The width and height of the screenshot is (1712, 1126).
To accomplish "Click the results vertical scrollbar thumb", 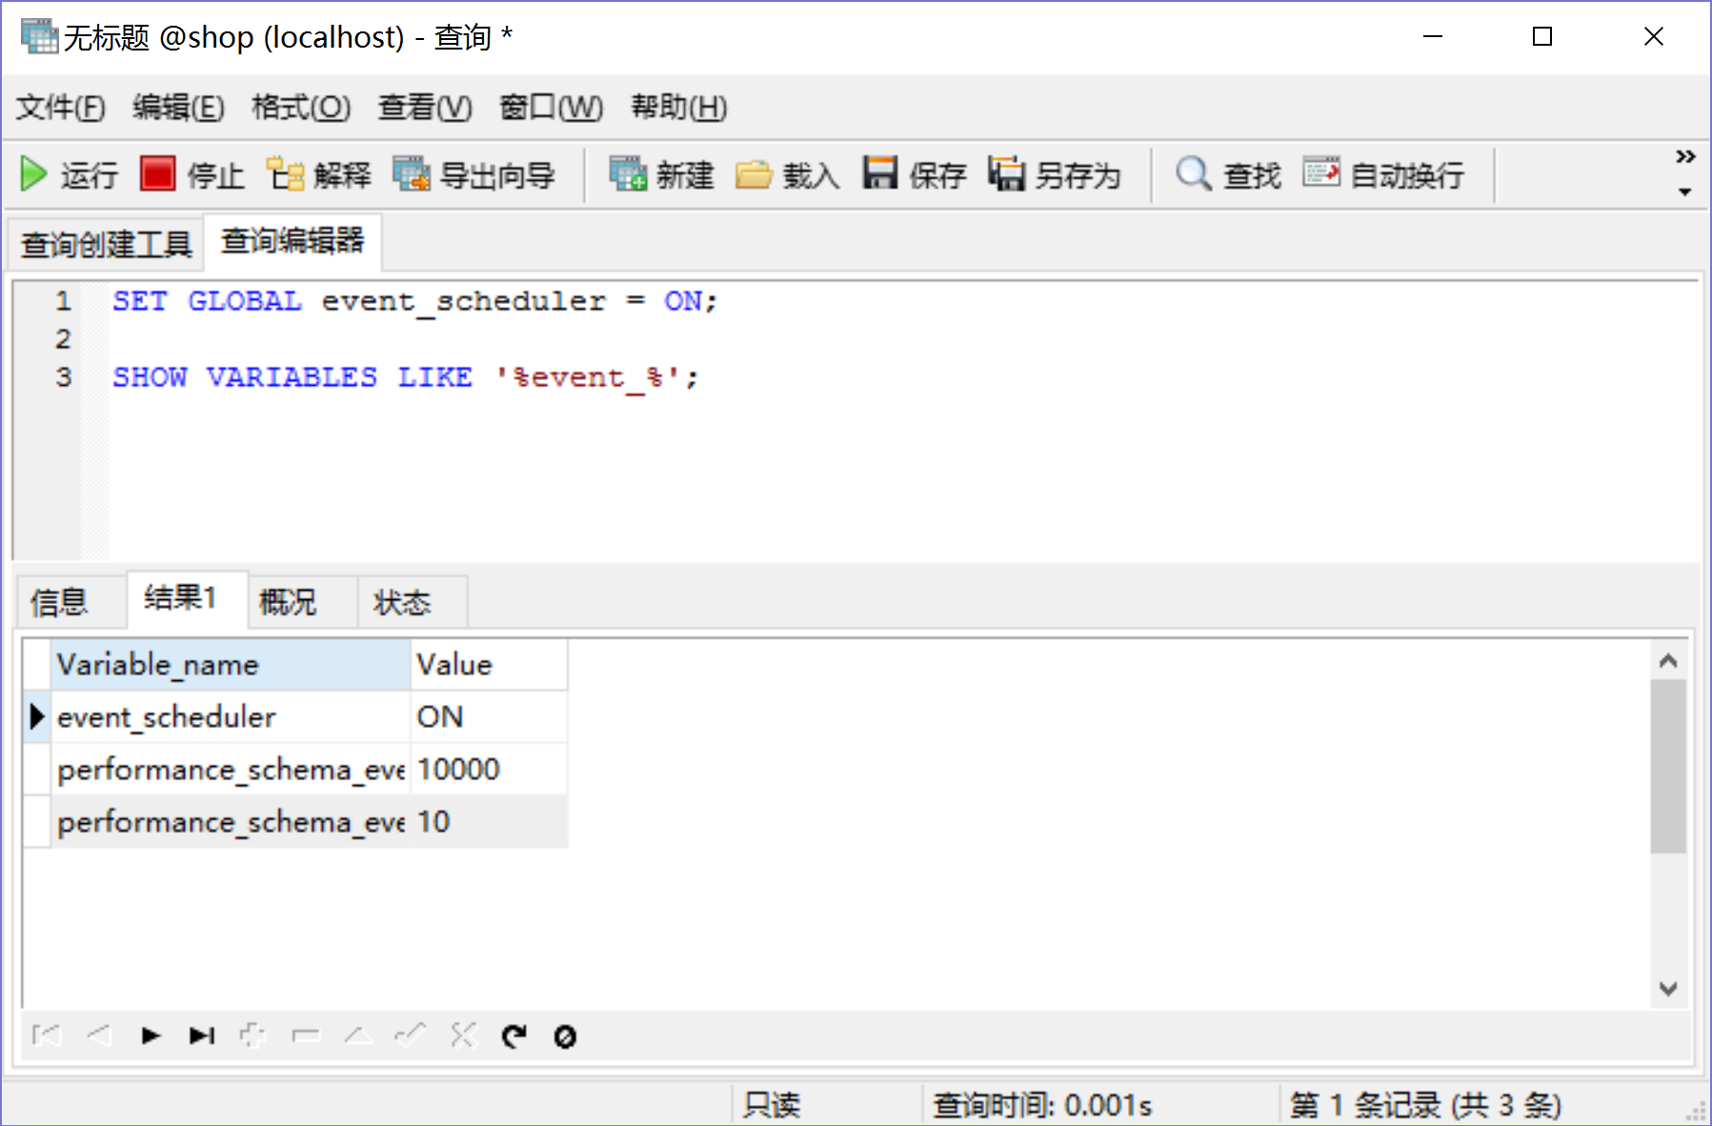I will 1668,766.
